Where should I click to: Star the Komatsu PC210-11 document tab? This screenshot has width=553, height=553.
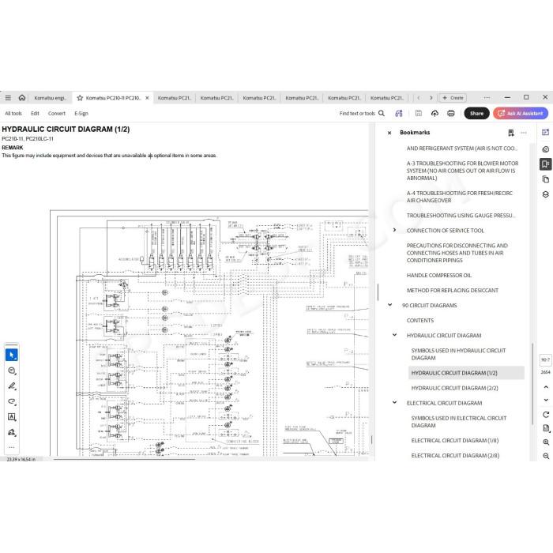80,98
